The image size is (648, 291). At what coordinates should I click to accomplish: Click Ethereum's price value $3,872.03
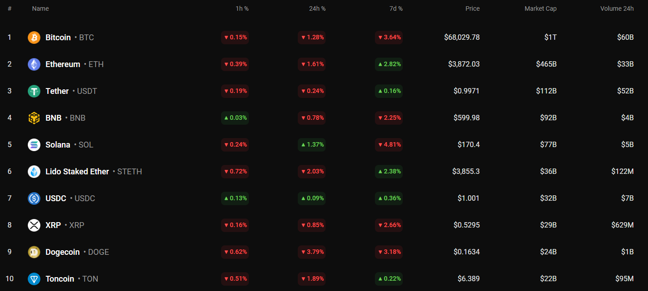tap(464, 64)
